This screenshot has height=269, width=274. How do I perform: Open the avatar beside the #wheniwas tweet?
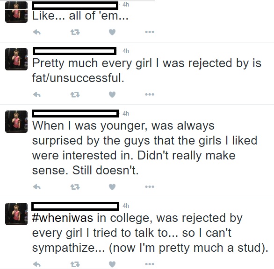(x=16, y=214)
